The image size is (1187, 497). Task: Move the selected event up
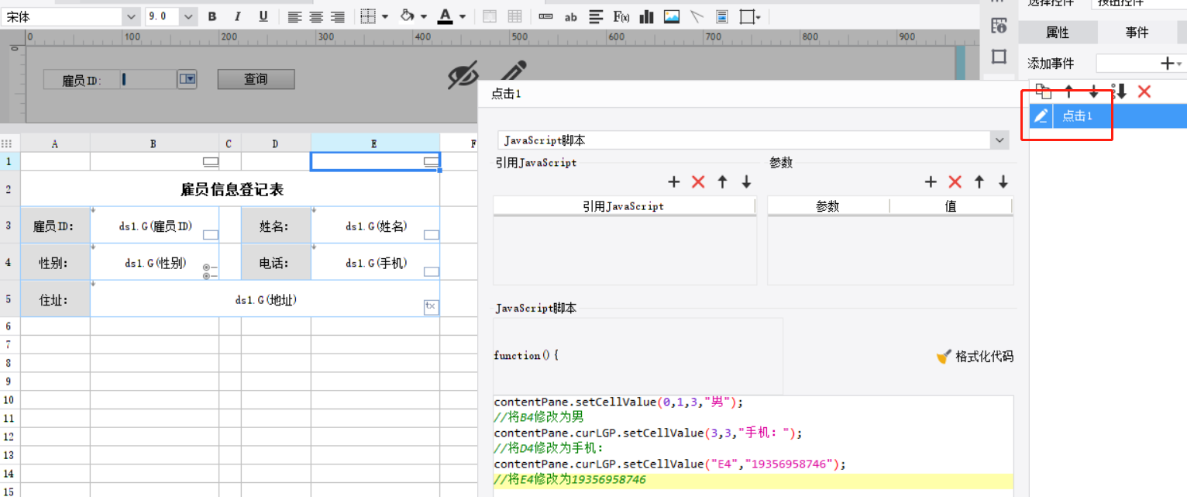pos(1069,91)
